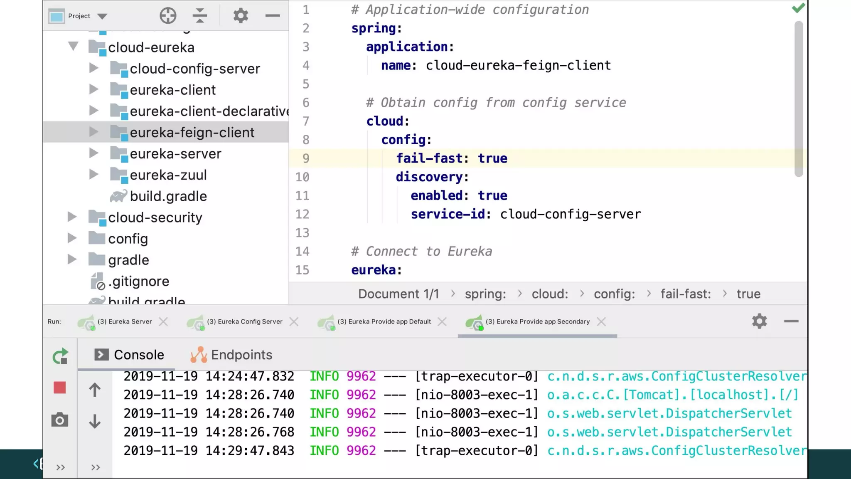Open build.gradle under cloud-eureka
Viewport: 851px width, 479px height.
tap(168, 196)
